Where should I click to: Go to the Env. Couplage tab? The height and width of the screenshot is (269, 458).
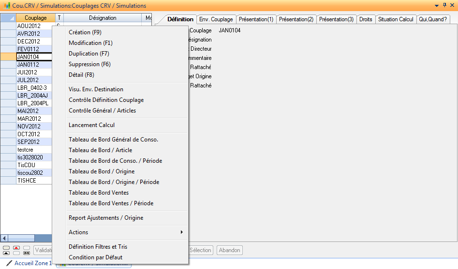click(x=216, y=19)
